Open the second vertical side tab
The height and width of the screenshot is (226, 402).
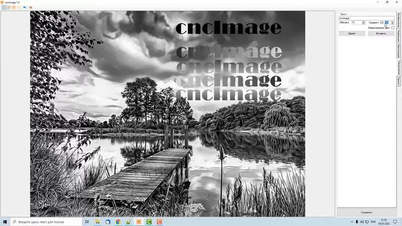click(x=399, y=36)
